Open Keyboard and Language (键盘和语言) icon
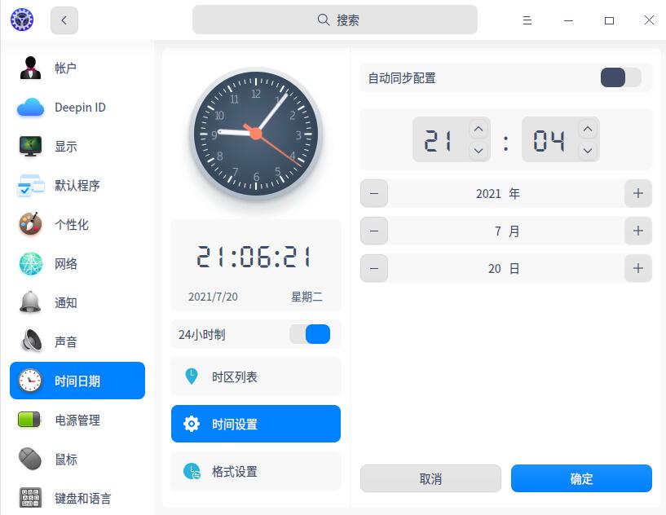The image size is (666, 515). click(31, 497)
